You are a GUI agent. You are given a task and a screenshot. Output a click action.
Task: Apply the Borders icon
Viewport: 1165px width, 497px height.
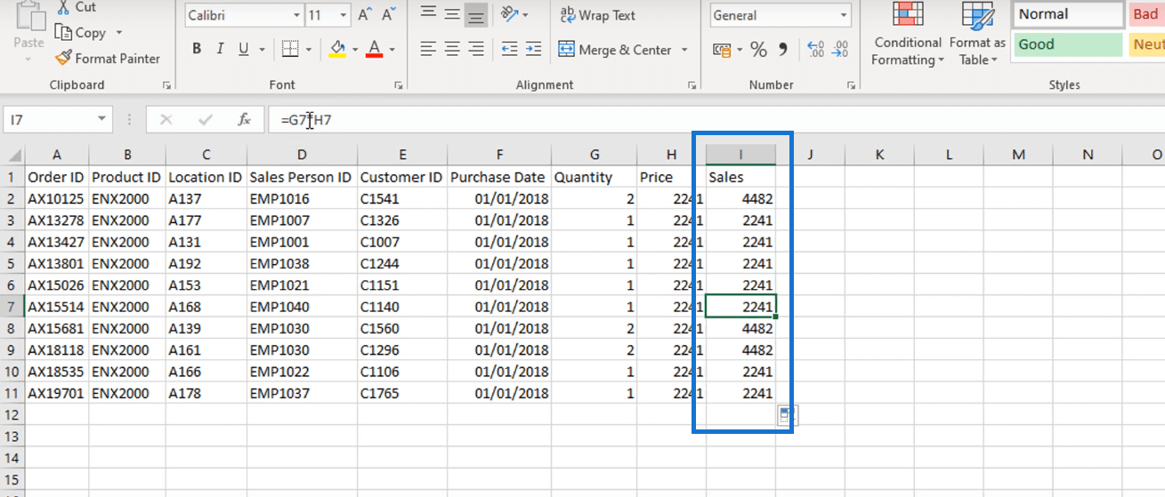click(x=290, y=49)
